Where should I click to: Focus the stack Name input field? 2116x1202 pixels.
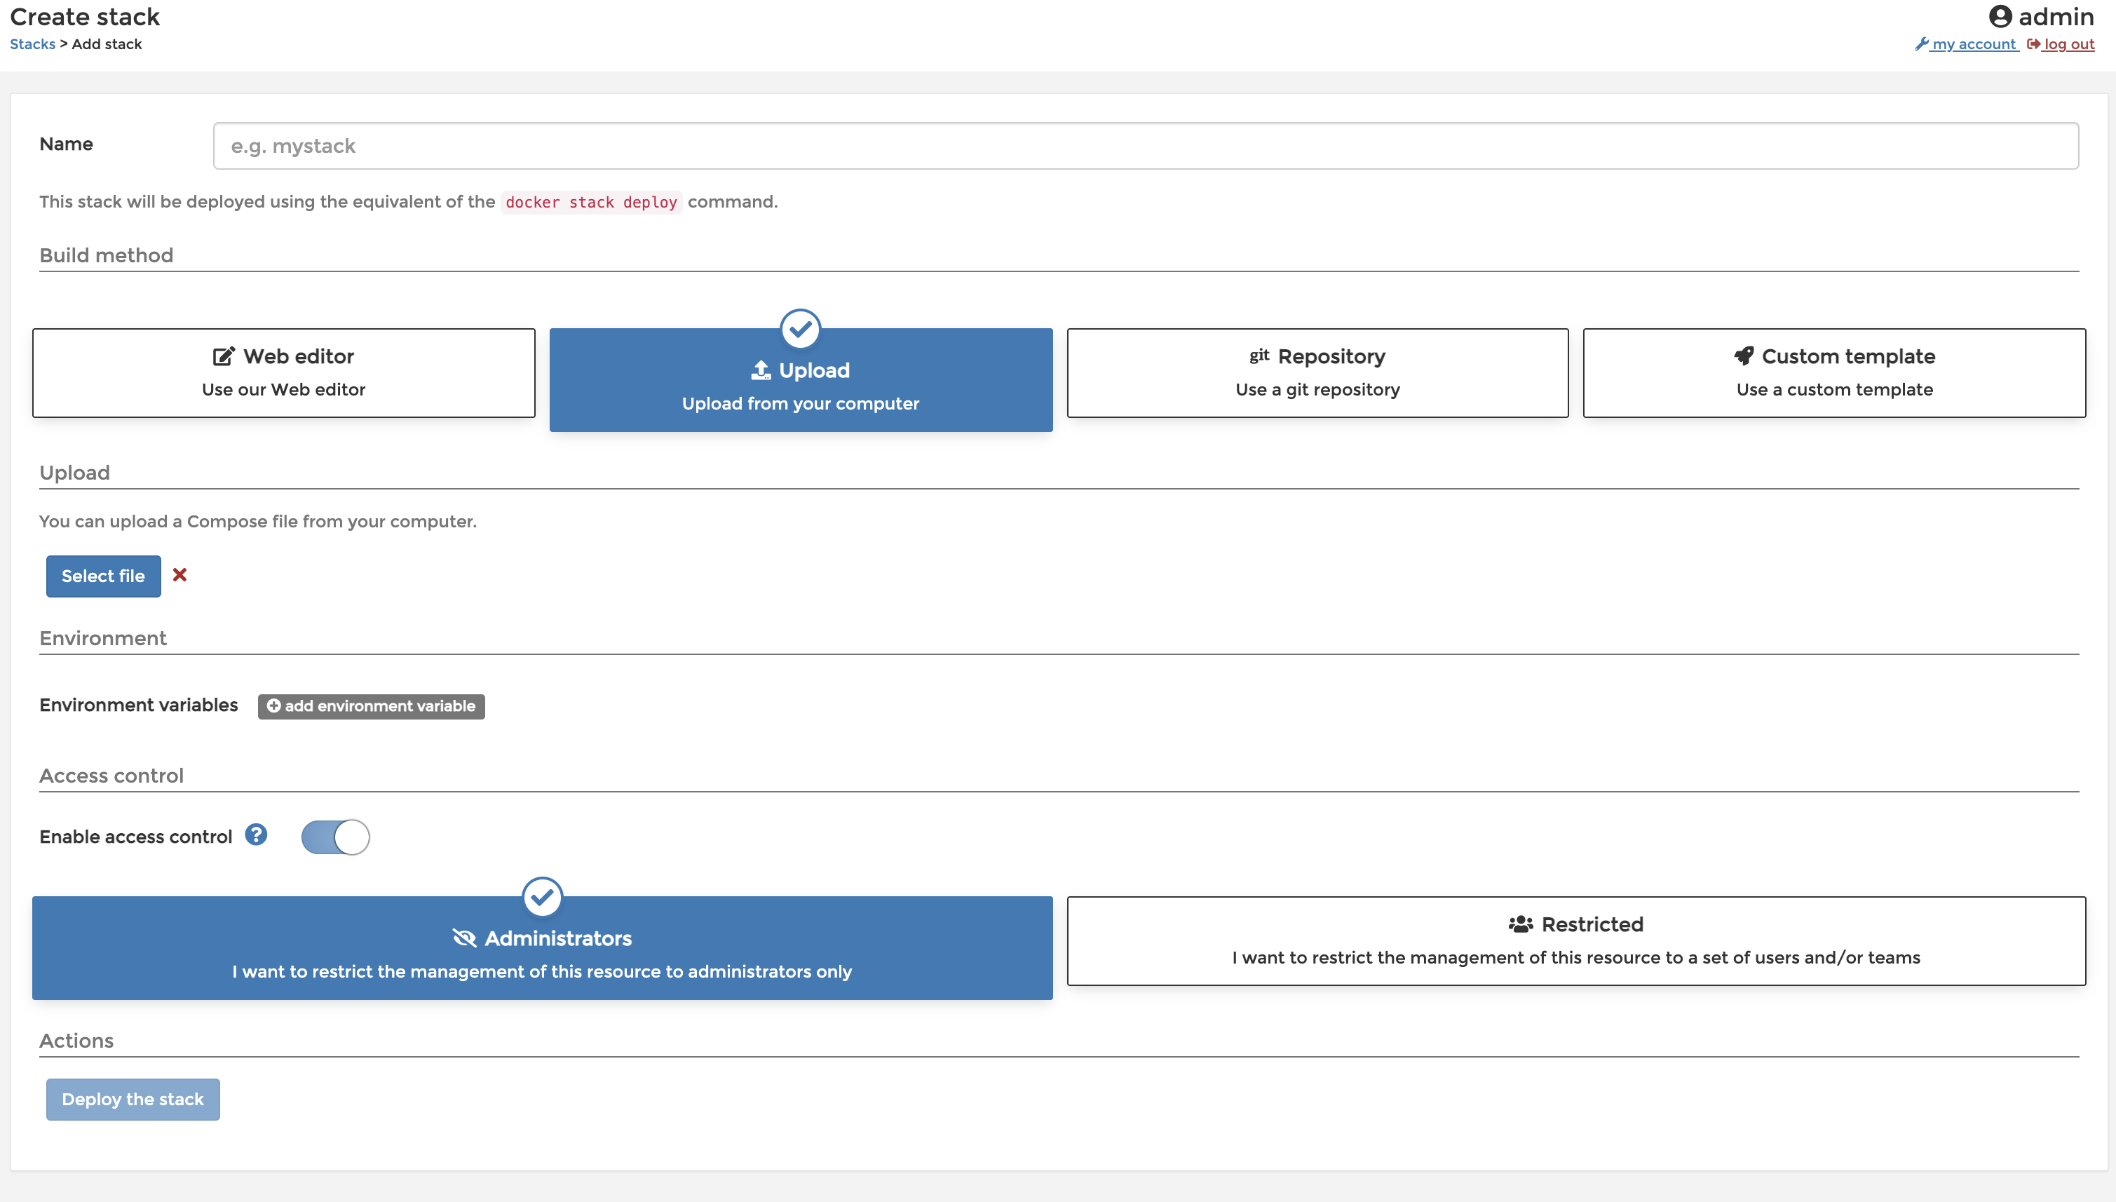[1145, 146]
